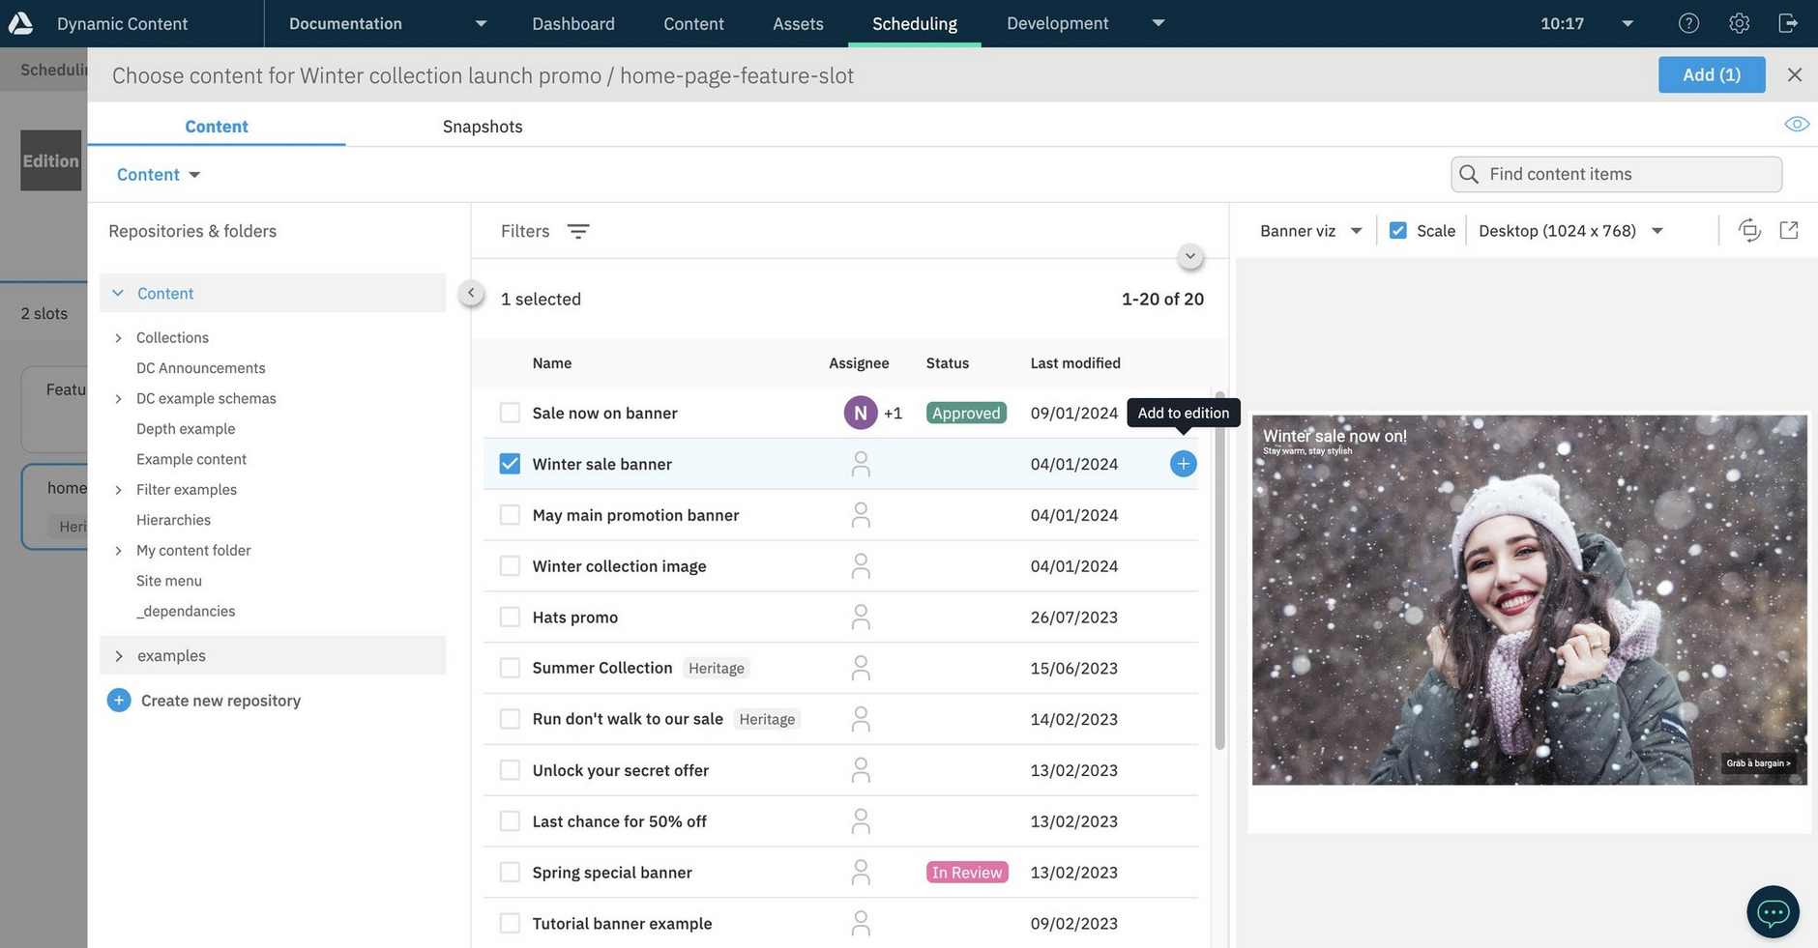Open the Desktop (1024 x 768) device dropdown
The width and height of the screenshot is (1818, 948).
click(x=1570, y=231)
